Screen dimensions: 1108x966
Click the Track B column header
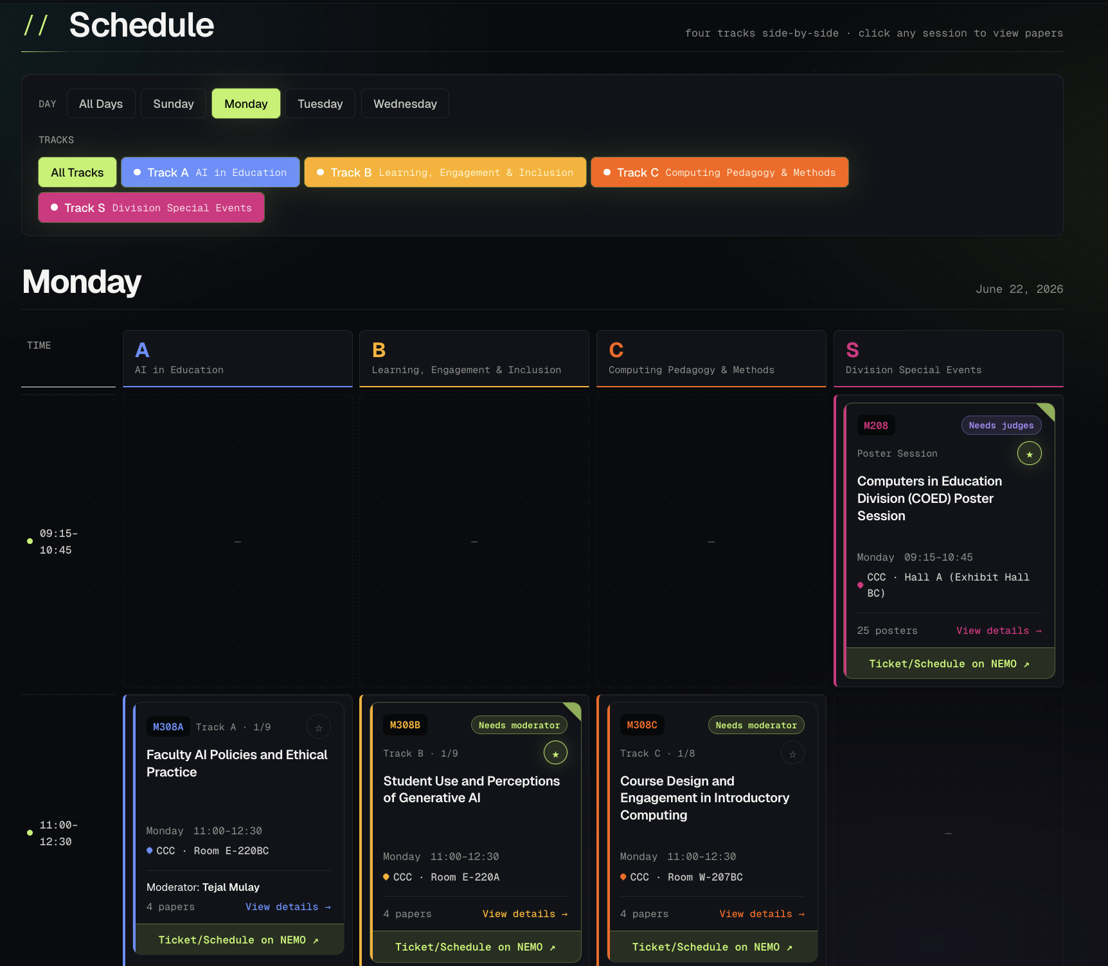tap(474, 359)
